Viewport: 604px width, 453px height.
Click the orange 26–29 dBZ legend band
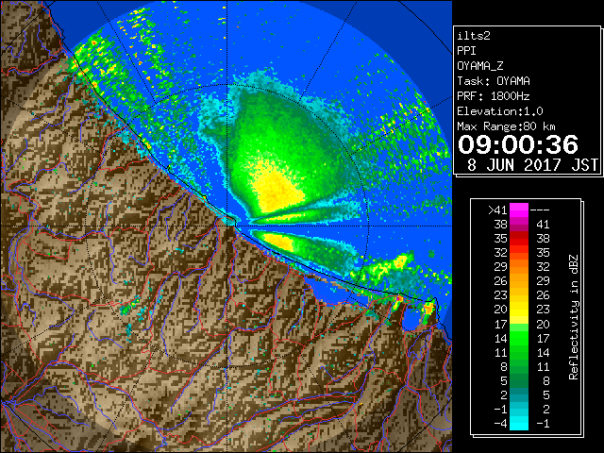click(x=519, y=281)
